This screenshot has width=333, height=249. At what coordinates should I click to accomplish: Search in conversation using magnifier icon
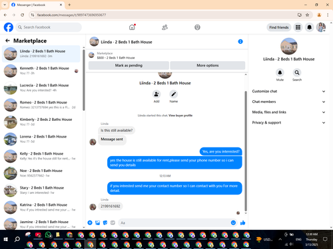(x=297, y=72)
